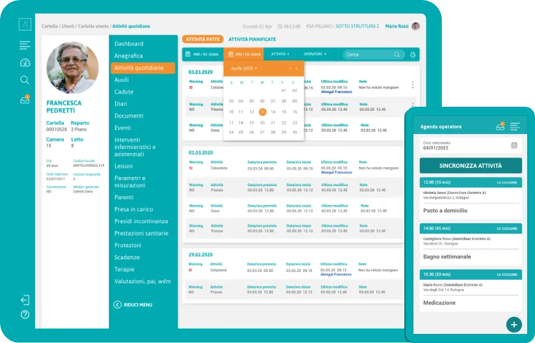Click the 29.02.2020 date heading
The height and width of the screenshot is (343, 535).
pos(201,255)
